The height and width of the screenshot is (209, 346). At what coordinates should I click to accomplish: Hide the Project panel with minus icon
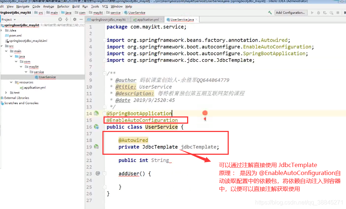(x=81, y=20)
